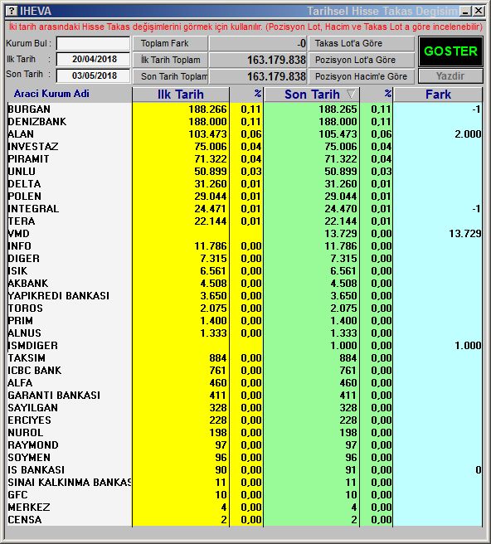Click the Ilk Tarih date field 20/04/2018

[94, 59]
